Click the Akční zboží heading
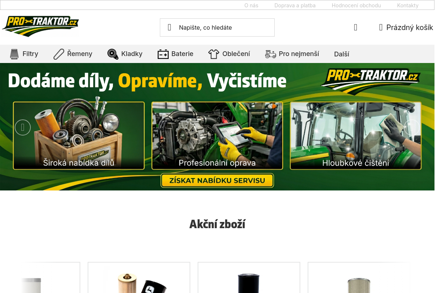Viewport: 440px width, 293px height. click(217, 224)
